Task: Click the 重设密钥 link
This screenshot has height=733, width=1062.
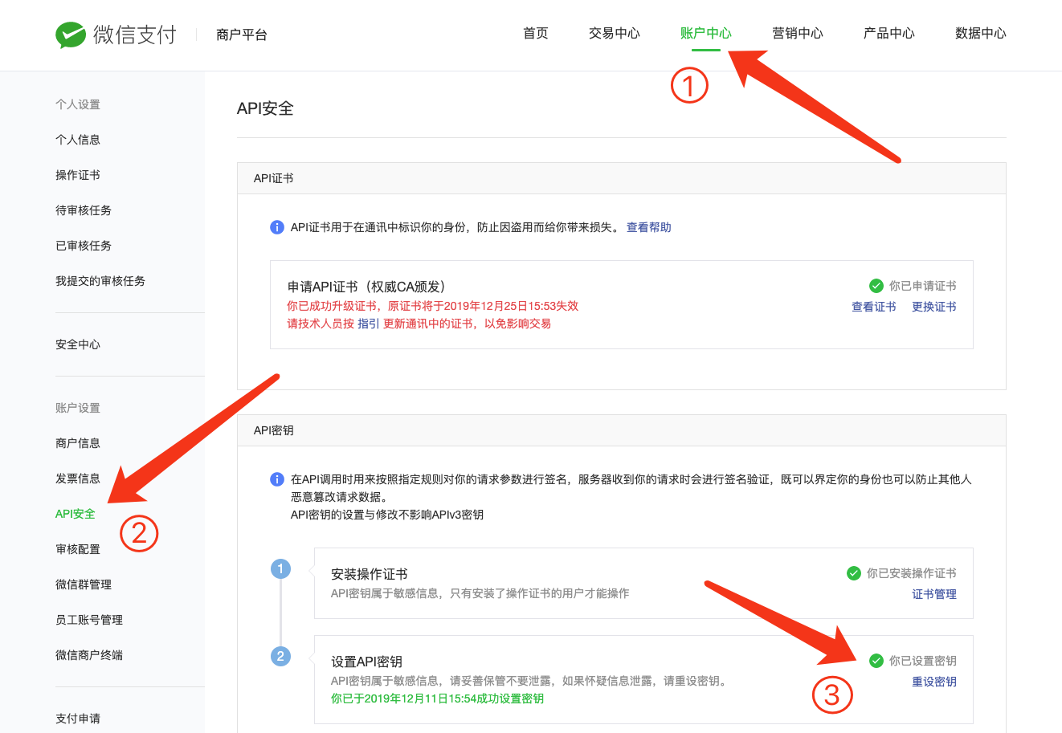Action: tap(934, 682)
